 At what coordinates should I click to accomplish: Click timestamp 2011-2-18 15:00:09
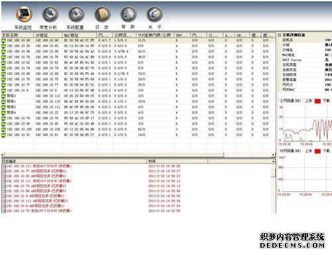[x=164, y=166]
